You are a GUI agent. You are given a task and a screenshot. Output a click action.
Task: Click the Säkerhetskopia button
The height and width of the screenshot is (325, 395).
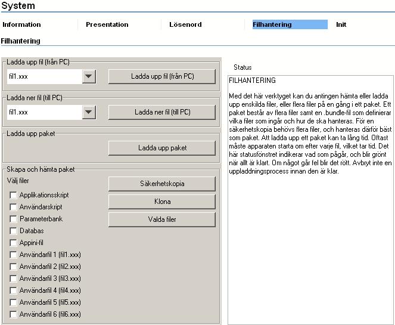(x=162, y=184)
